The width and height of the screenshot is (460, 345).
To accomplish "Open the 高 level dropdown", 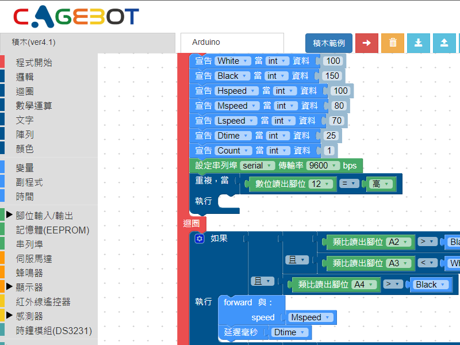I will (x=381, y=184).
